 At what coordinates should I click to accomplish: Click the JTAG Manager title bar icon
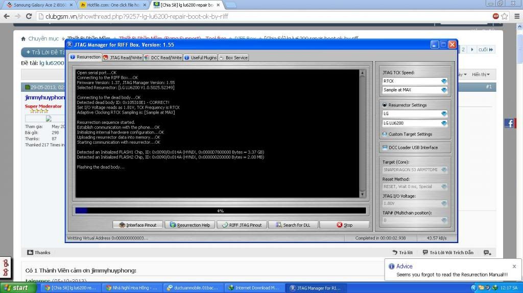click(69, 45)
